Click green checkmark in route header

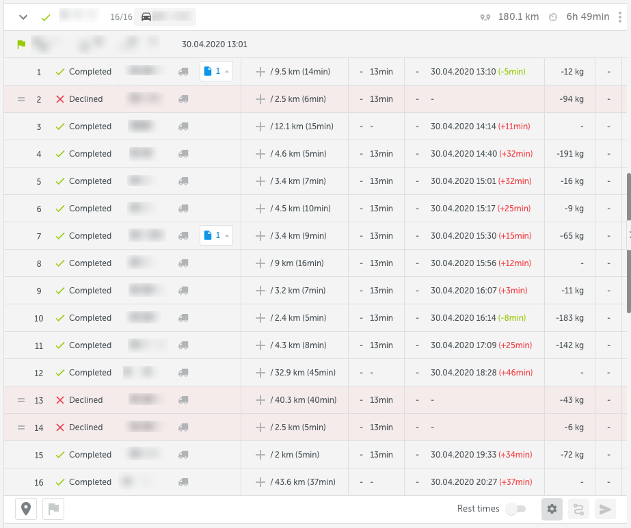(x=46, y=17)
